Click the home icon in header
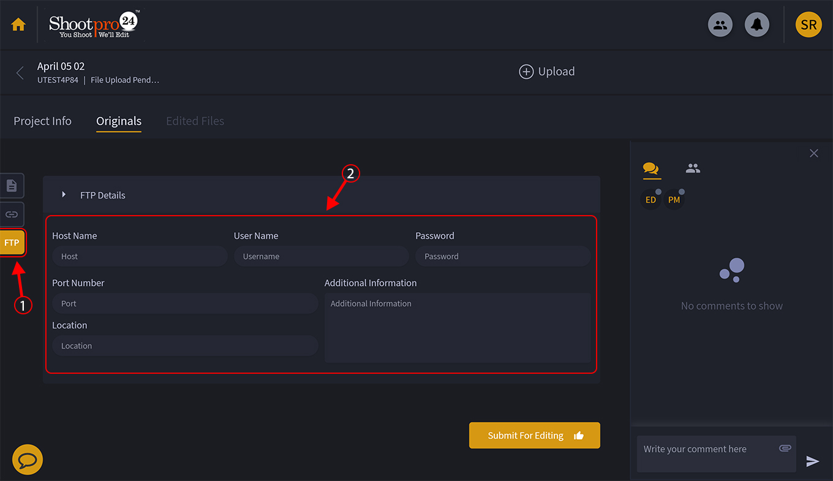Screen dimensions: 833x481 pos(18,25)
